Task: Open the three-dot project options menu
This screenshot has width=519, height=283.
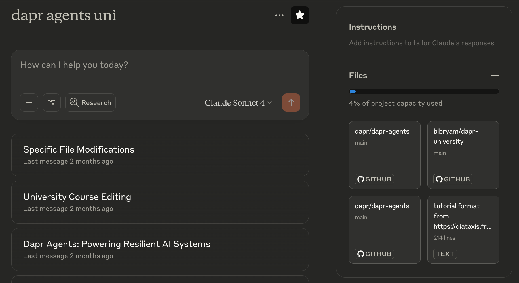Action: [x=279, y=15]
